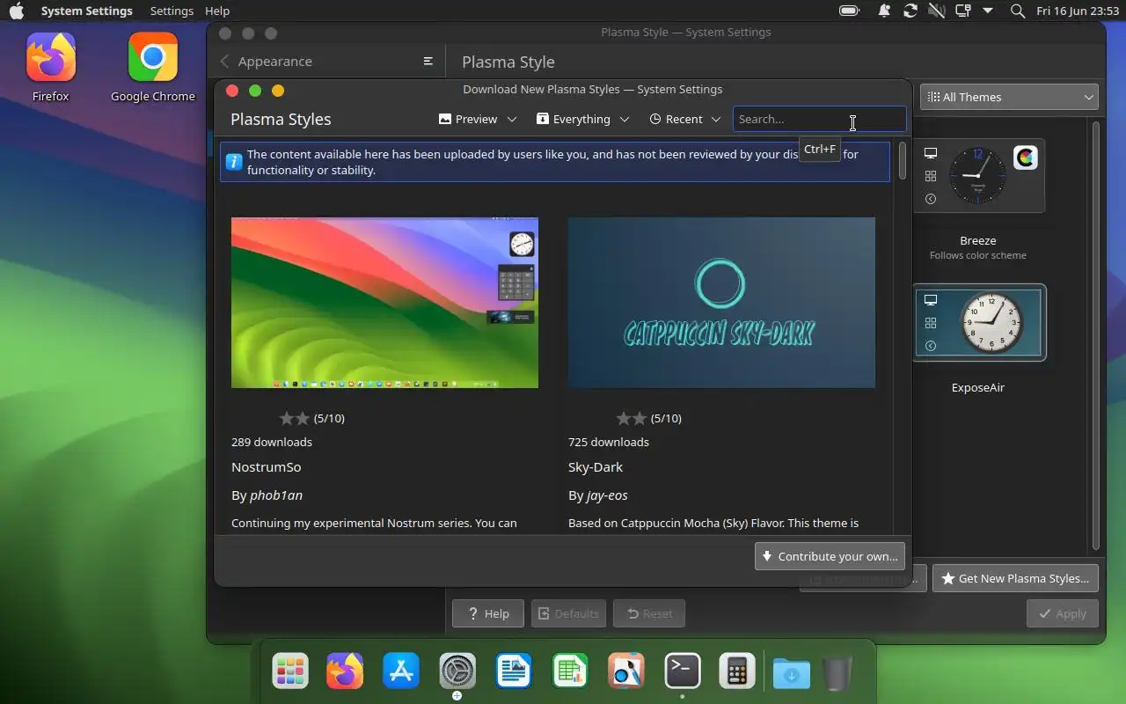The image size is (1126, 704).
Task: Click the Follows color scheme caption
Action: point(978,255)
